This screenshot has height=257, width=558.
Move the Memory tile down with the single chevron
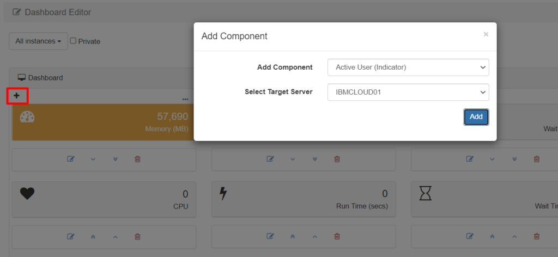[93, 159]
